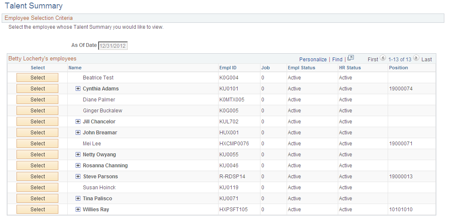Image resolution: width=449 pixels, height=218 pixels.
Task: Click employee ID HUX001
Action: tap(229, 133)
